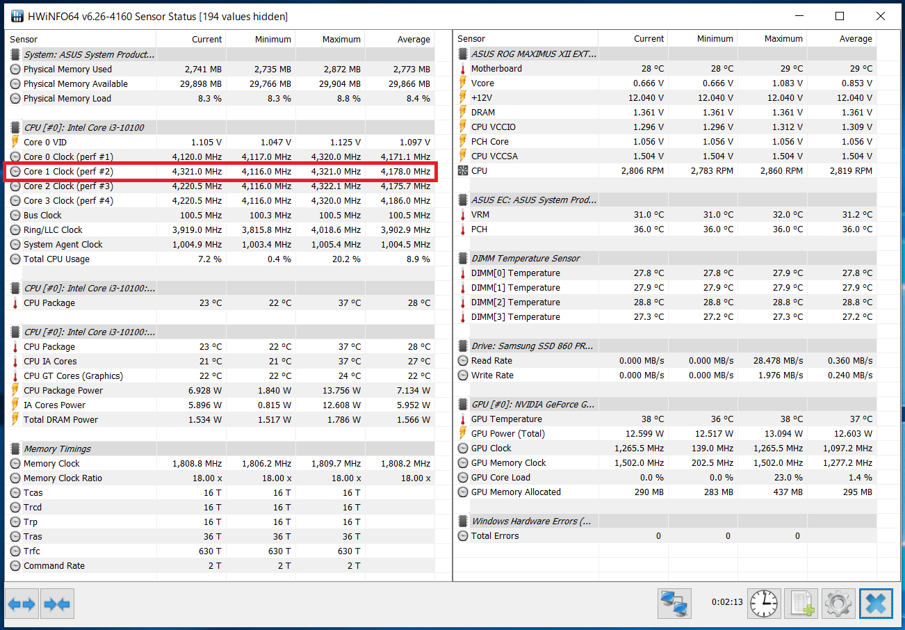Click the right panel Sensor column header
The image size is (905, 630).
525,39
